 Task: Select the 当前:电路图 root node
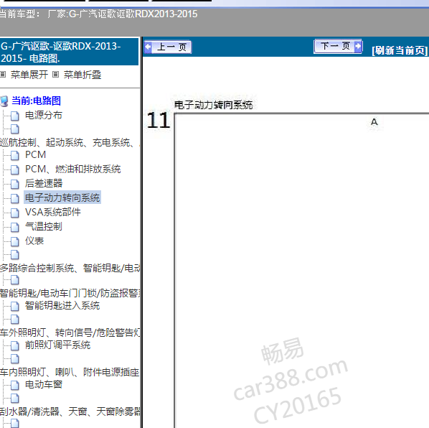point(36,101)
